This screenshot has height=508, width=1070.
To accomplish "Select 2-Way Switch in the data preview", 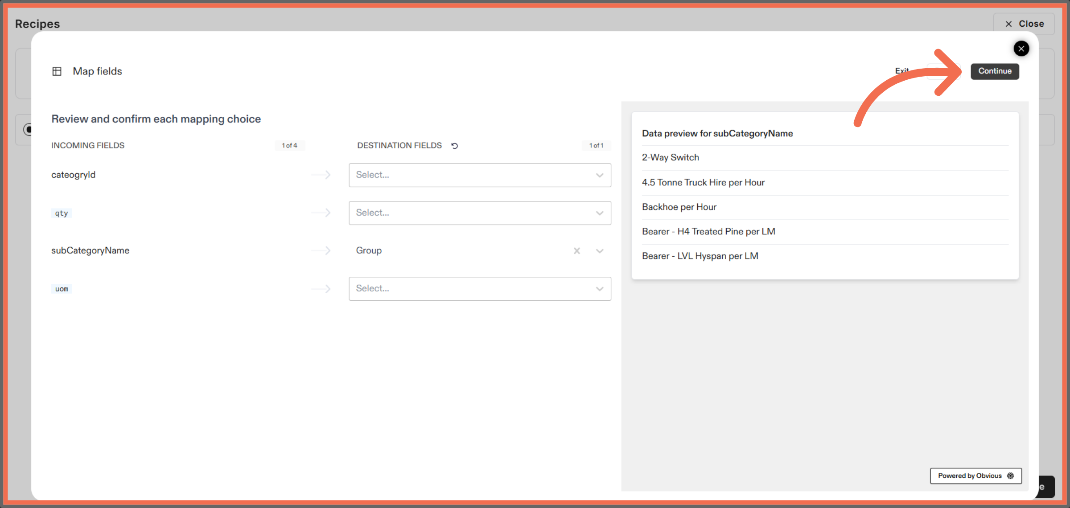I will click(670, 157).
